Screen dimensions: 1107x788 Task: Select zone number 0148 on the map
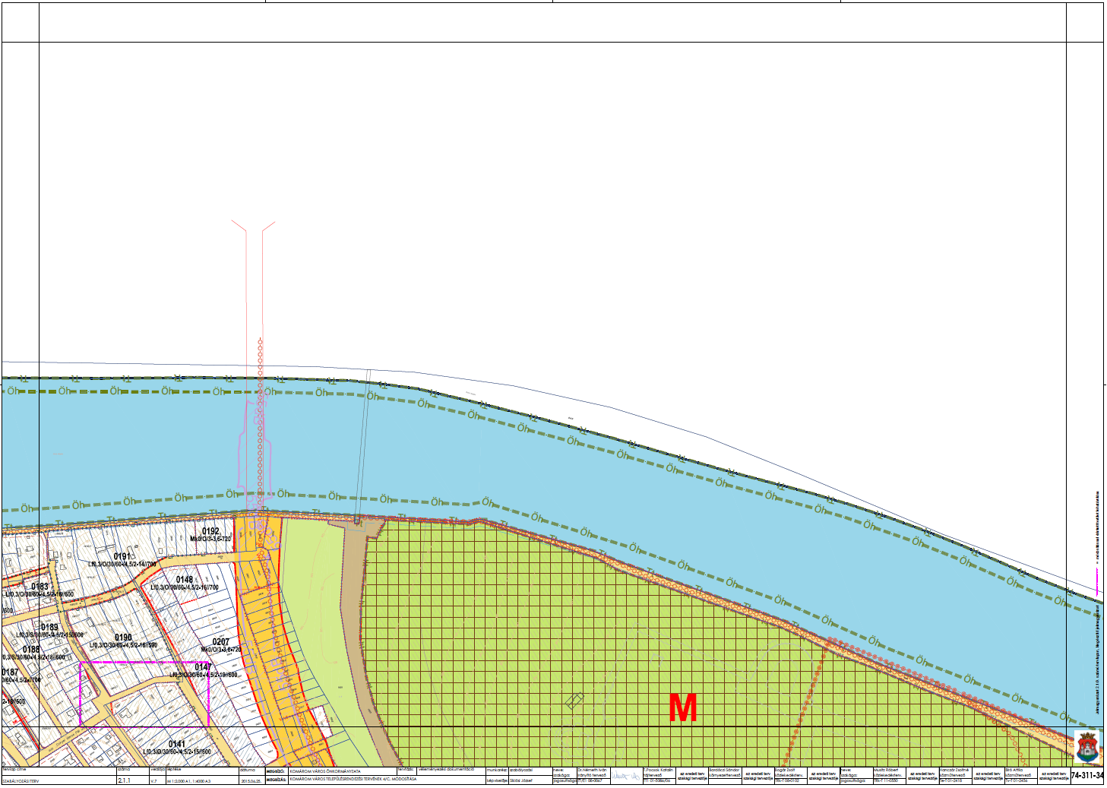[x=184, y=579]
